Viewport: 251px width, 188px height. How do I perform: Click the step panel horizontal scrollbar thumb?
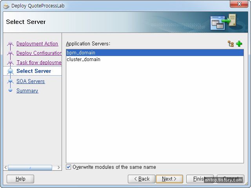tap(30, 168)
